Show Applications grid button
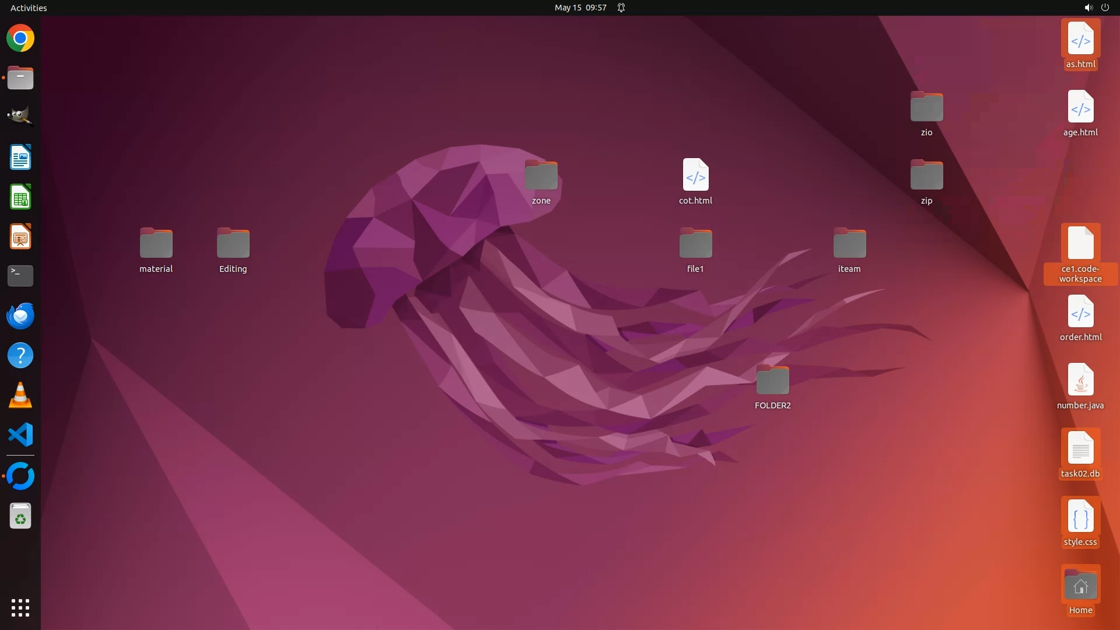This screenshot has height=630, width=1120. click(20, 607)
